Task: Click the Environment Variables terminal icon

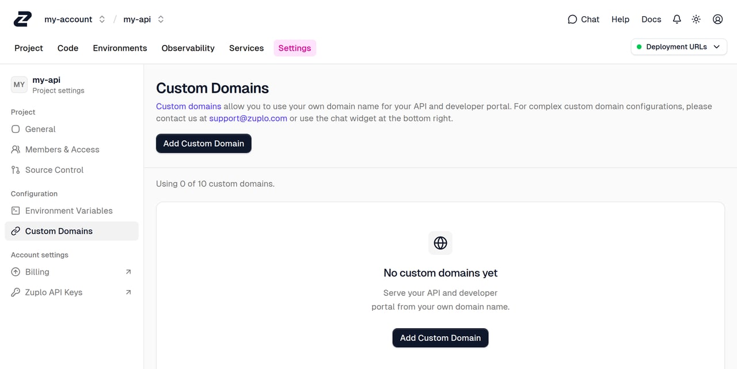Action: (x=16, y=211)
